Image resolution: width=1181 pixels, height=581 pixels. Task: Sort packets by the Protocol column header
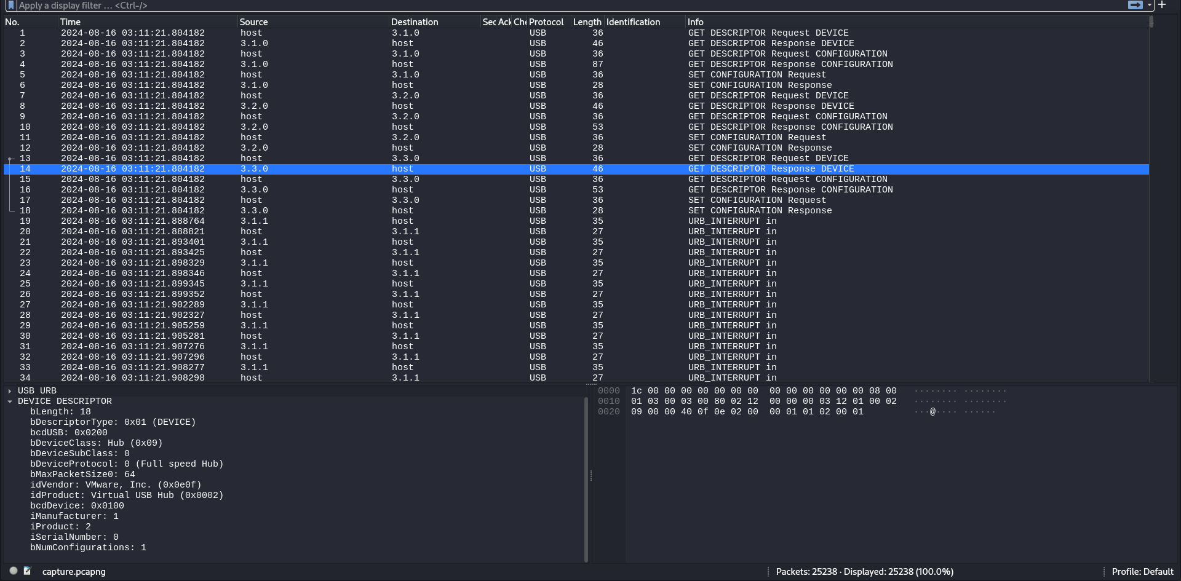pos(546,22)
